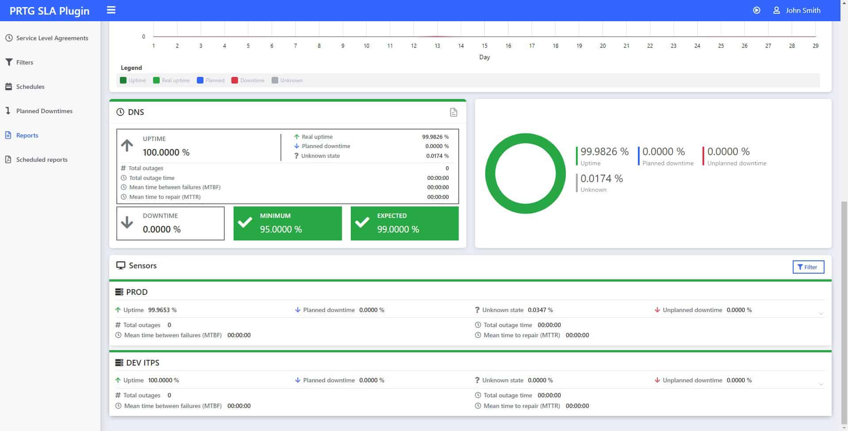Screen dimensions: 848x431
Task: Click the DEV ITPS sensor heading
Action: (x=142, y=363)
